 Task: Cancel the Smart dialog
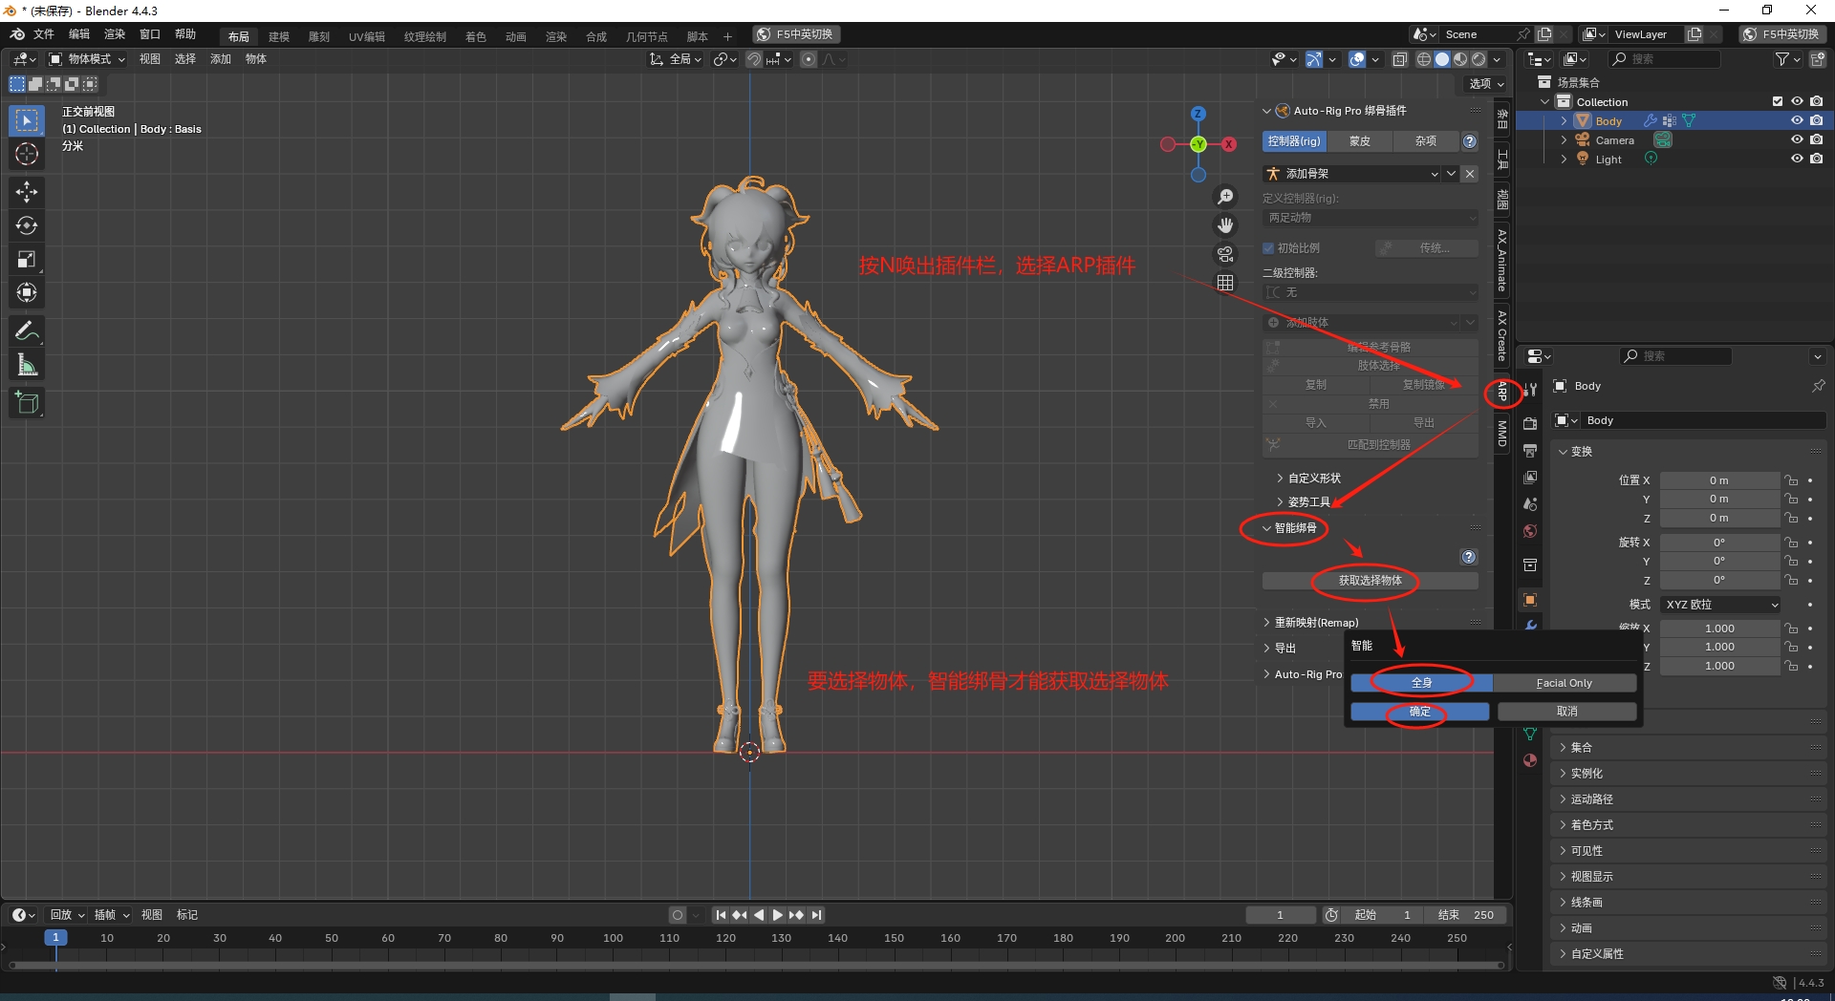pos(1567,712)
